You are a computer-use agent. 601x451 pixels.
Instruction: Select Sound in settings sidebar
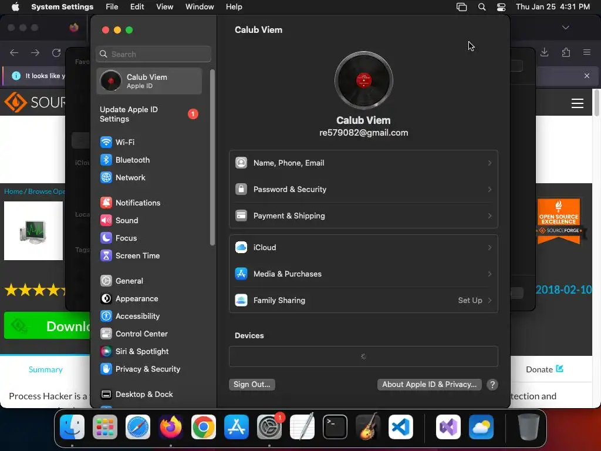(x=148, y=221)
